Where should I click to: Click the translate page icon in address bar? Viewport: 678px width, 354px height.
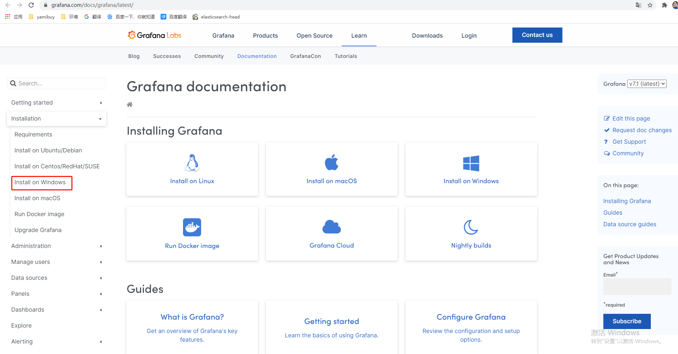pos(639,5)
